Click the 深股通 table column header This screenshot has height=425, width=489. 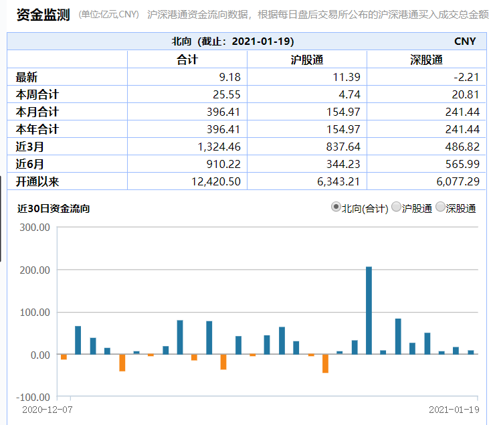[x=426, y=60]
